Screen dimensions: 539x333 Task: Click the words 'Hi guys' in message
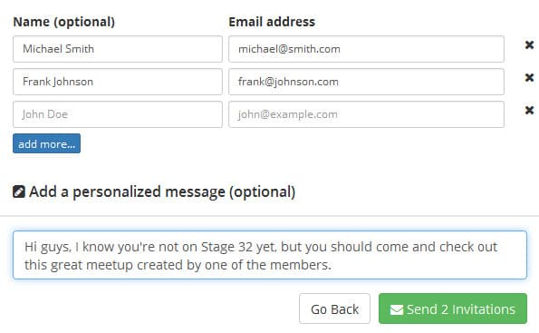click(x=48, y=247)
